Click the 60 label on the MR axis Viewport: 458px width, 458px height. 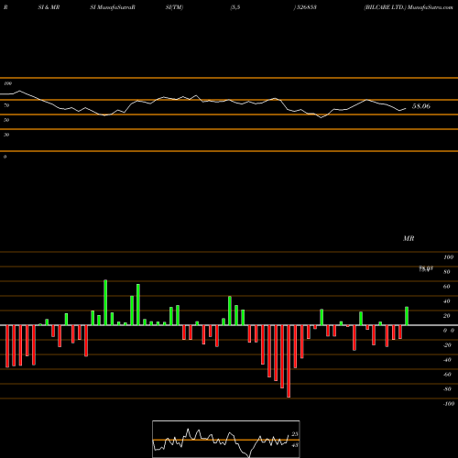click(447, 287)
